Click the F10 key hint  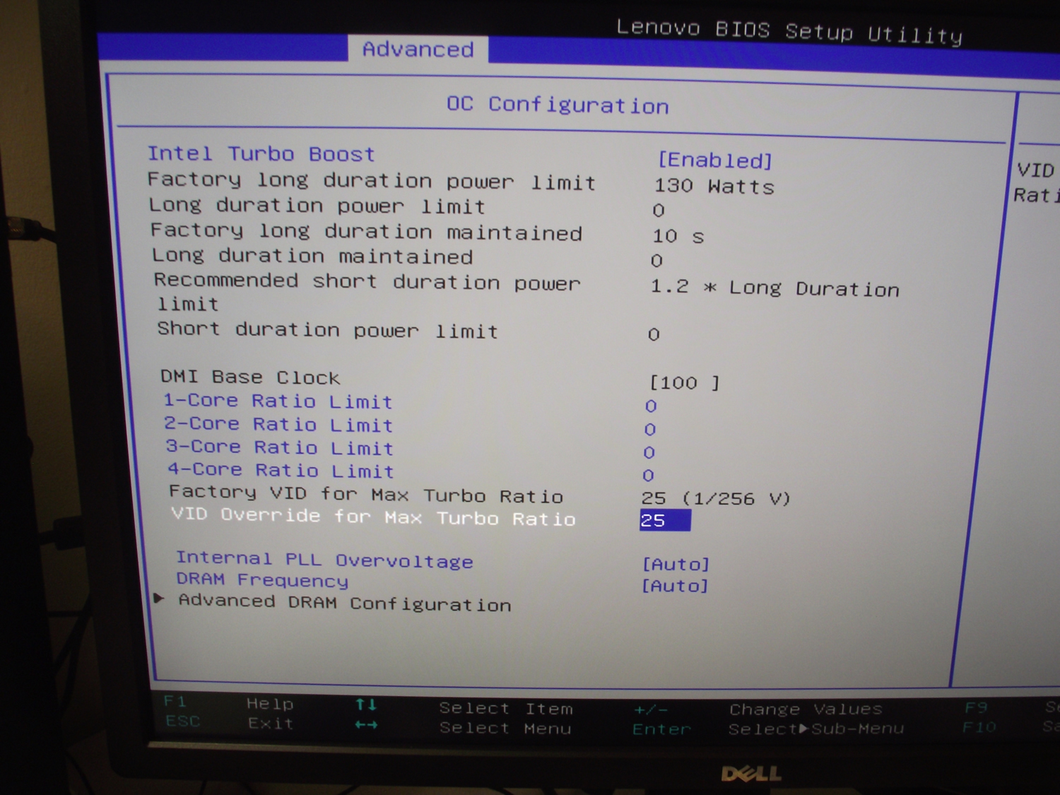[979, 726]
